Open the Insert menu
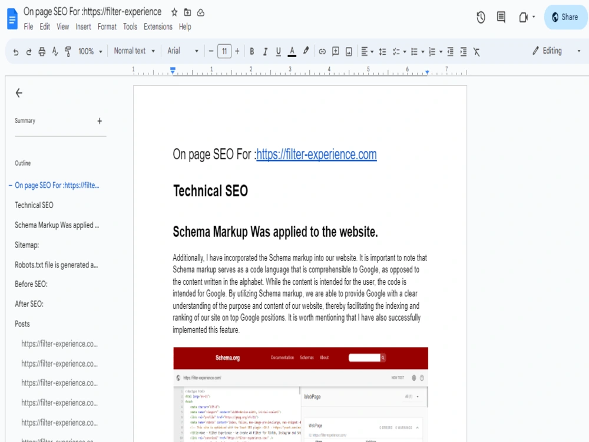 click(x=83, y=27)
